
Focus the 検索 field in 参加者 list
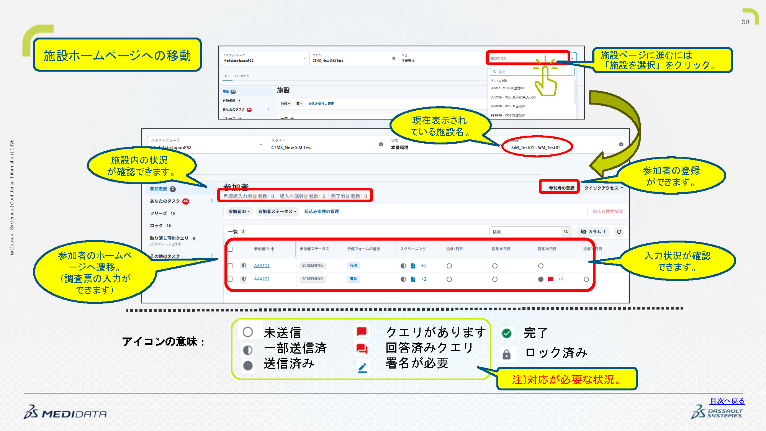[x=525, y=232]
